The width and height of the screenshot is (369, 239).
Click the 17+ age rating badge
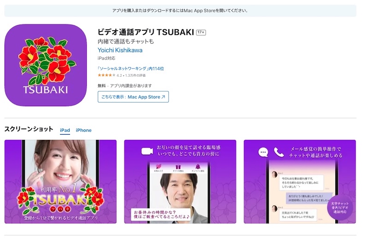click(x=201, y=33)
